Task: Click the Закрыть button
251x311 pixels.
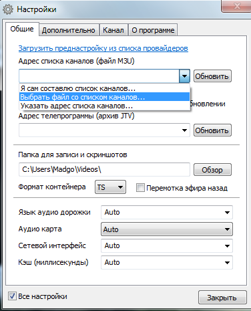Action: (x=222, y=298)
